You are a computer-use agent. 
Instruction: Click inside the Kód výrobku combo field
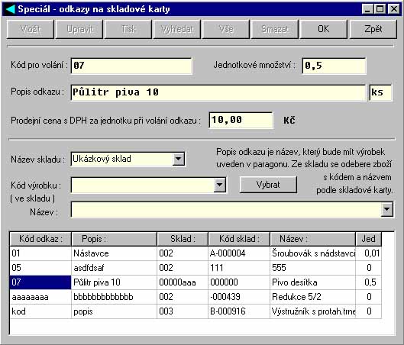click(x=142, y=185)
